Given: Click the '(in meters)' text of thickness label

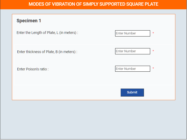Looking at the screenshot, I should point(67,52).
